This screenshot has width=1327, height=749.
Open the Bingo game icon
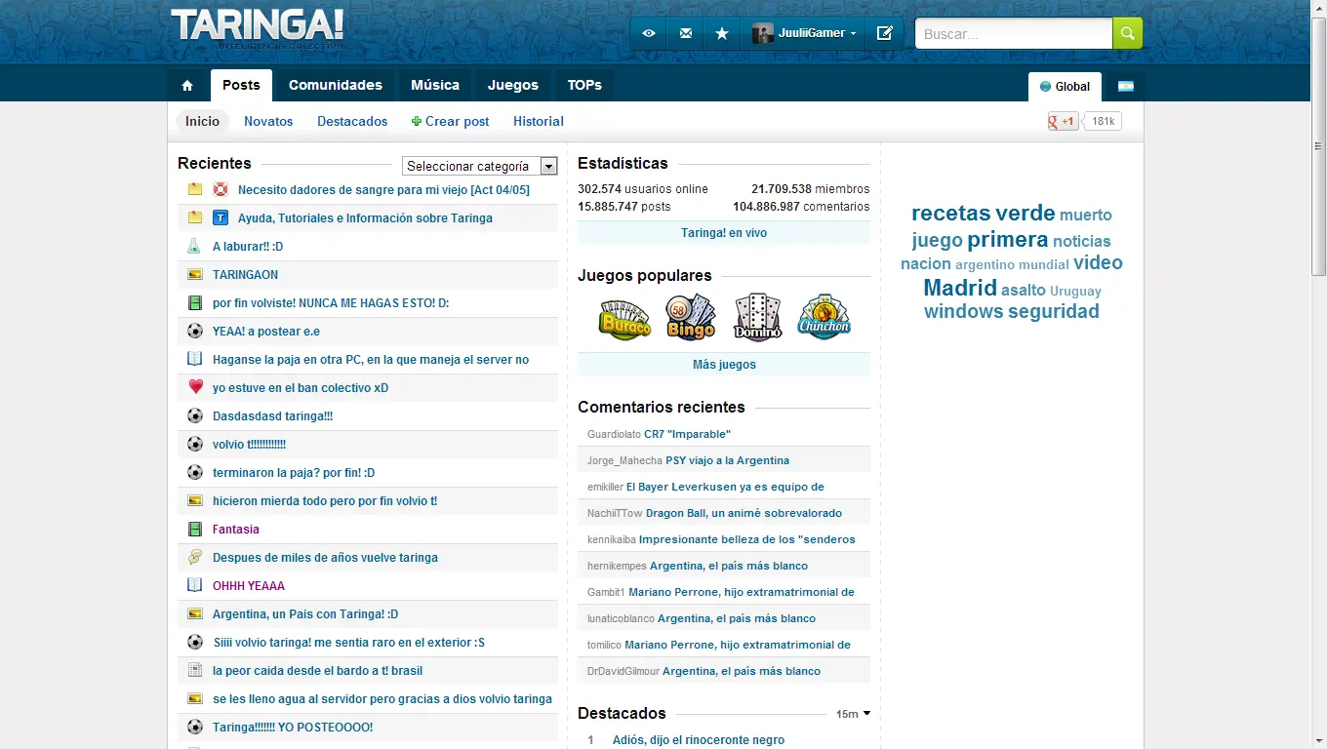click(691, 317)
